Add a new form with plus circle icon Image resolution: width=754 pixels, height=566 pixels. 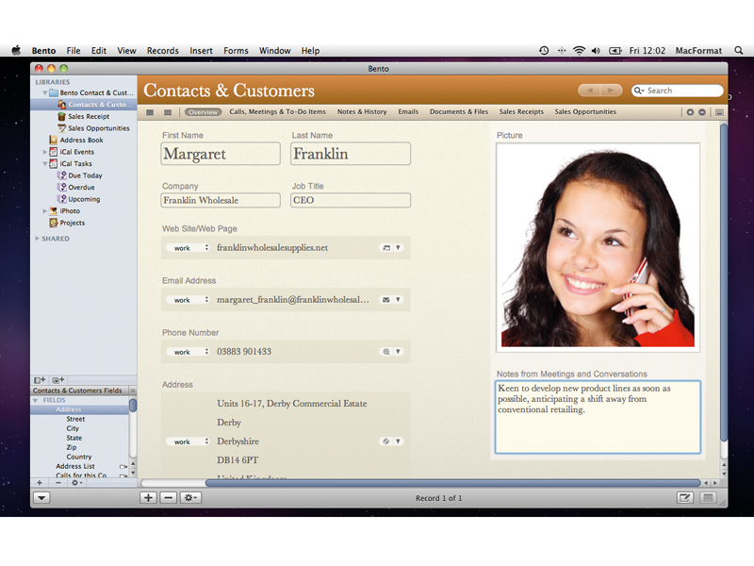click(690, 112)
